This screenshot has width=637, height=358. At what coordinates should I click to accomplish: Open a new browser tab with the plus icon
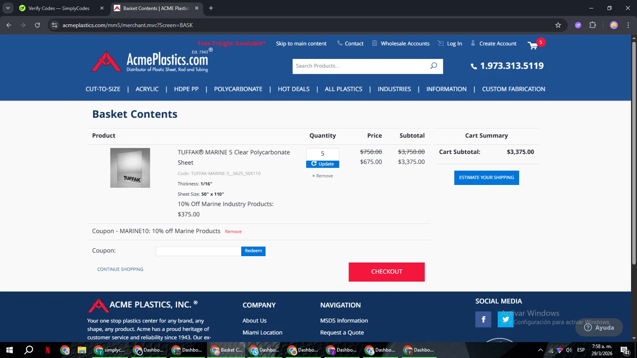[x=211, y=8]
